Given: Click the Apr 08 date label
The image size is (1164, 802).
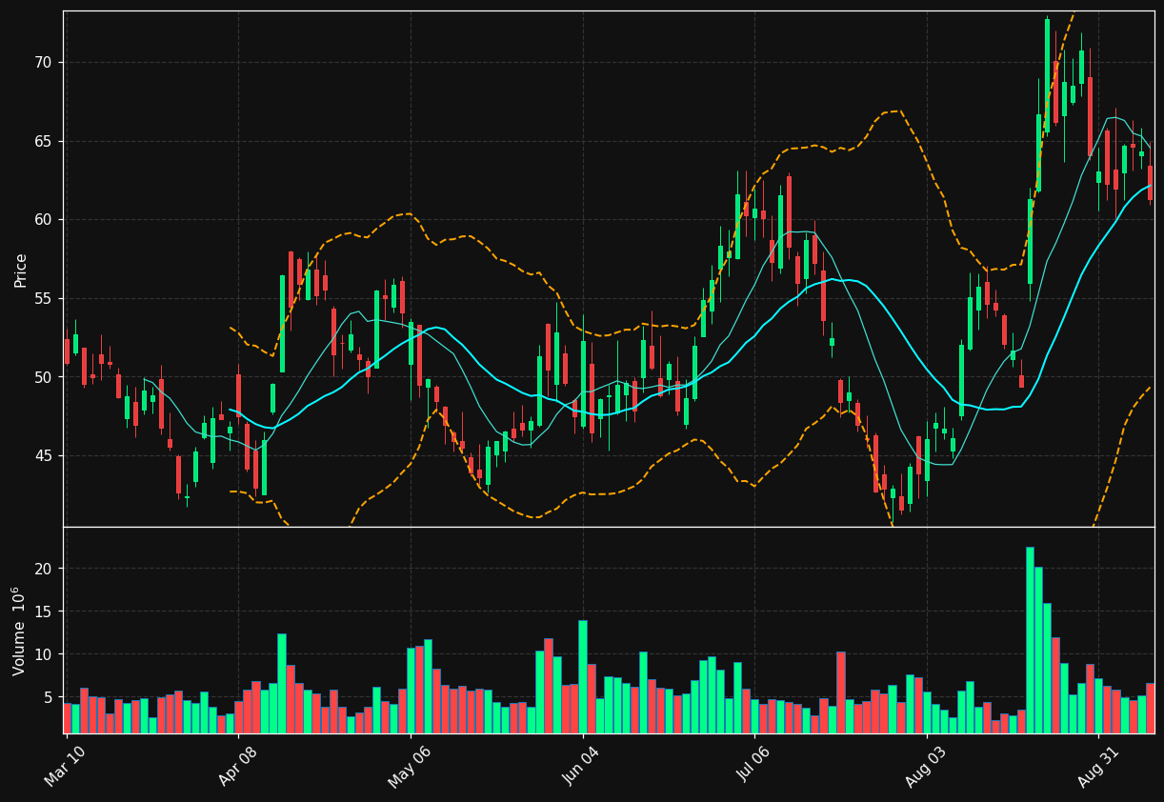Looking at the screenshot, I should tap(237, 766).
